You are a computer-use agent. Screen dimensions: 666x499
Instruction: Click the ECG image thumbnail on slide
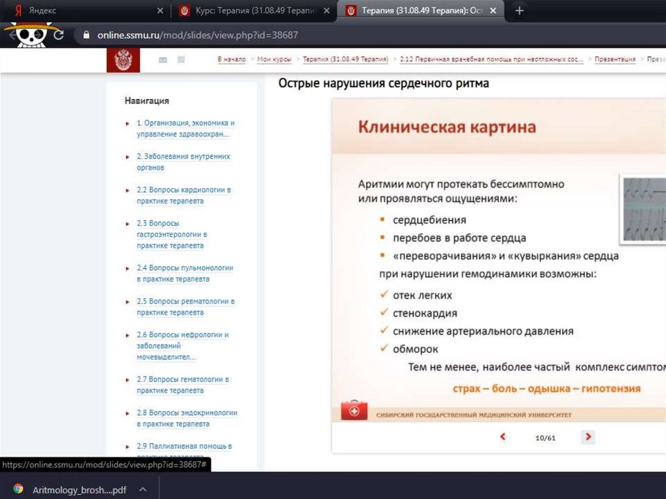coord(643,209)
